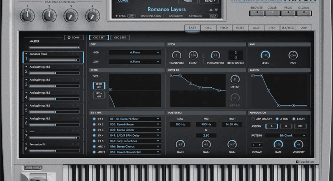Switch to the OSC 2 SET tab
The image size is (333, 181).
pyautogui.click(x=120, y=37)
